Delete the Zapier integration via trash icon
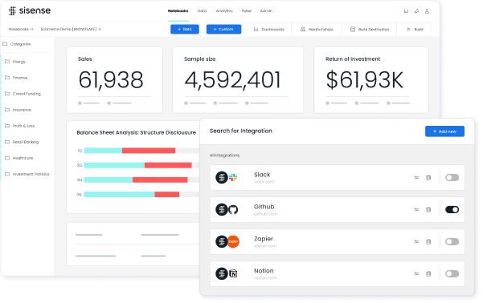The height and width of the screenshot is (303, 483). tap(428, 241)
